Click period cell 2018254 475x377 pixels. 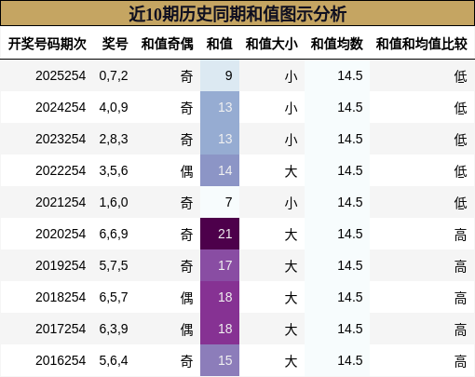pos(61,297)
